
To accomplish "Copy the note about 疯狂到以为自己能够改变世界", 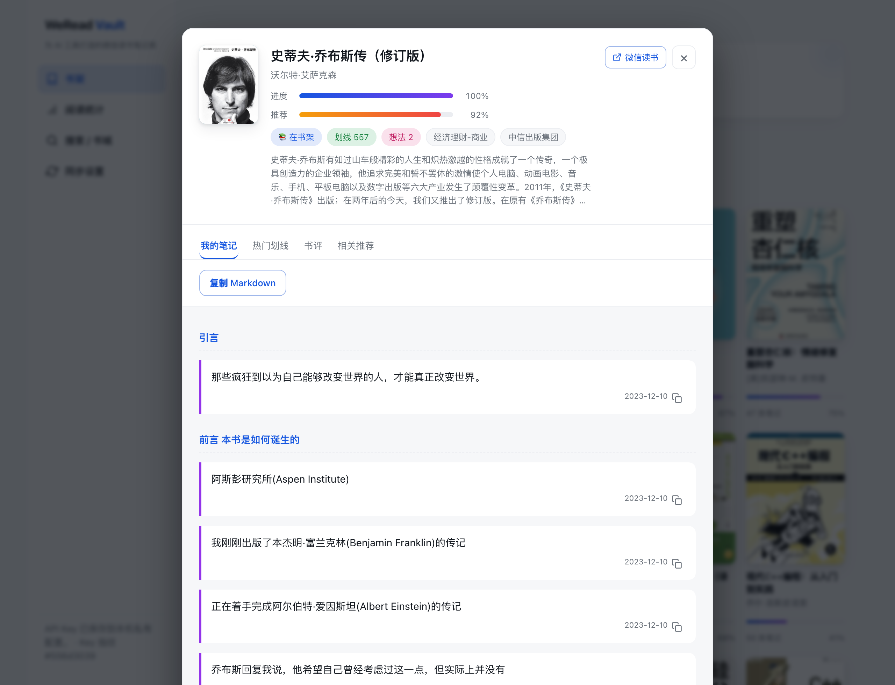I will (x=677, y=398).
